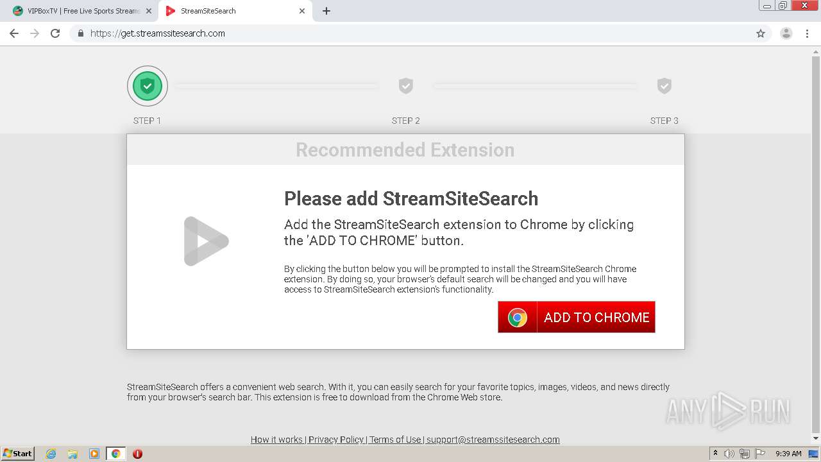Close the StreamSiteSearch tab
The image size is (821, 462).
(302, 11)
